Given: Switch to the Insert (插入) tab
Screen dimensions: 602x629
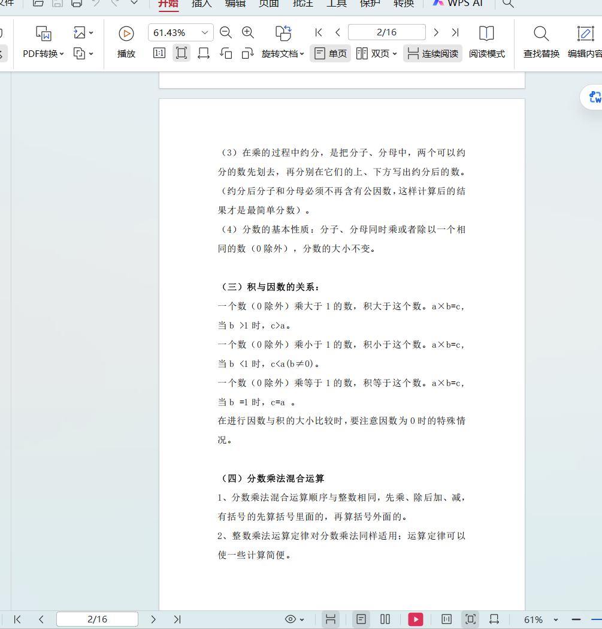Looking at the screenshot, I should point(201,4).
